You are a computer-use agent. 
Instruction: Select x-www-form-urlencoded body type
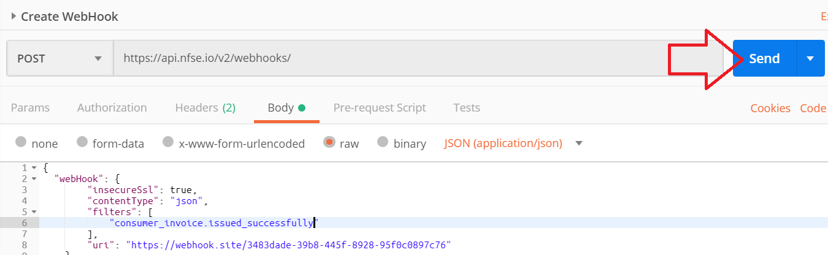click(x=168, y=143)
